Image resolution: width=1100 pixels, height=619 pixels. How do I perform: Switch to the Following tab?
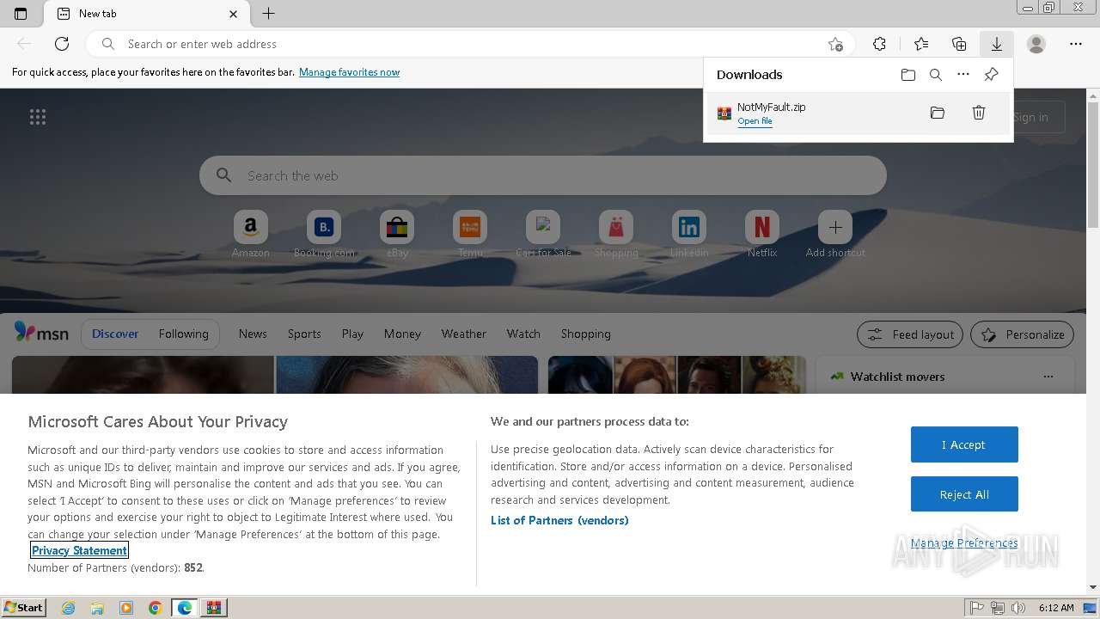pyautogui.click(x=183, y=334)
